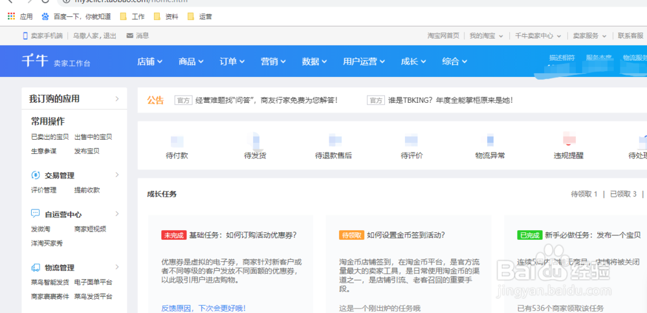Viewport: 647px width, 313px height.
Task: Open task 如何订购活动优惠券
Action: (243, 235)
